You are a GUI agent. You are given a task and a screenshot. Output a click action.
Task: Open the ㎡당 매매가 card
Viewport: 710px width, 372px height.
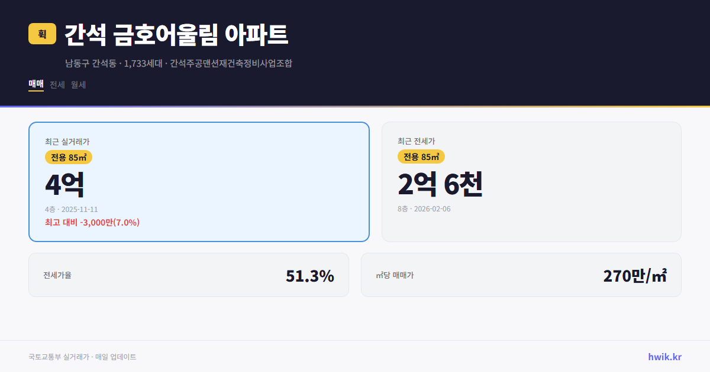(521, 275)
